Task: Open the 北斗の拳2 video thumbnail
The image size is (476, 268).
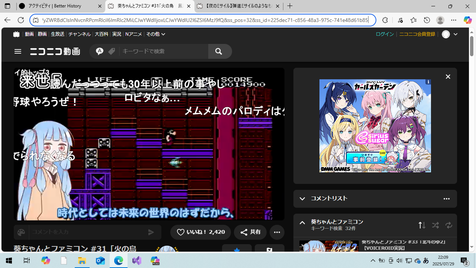Action: [329, 246]
